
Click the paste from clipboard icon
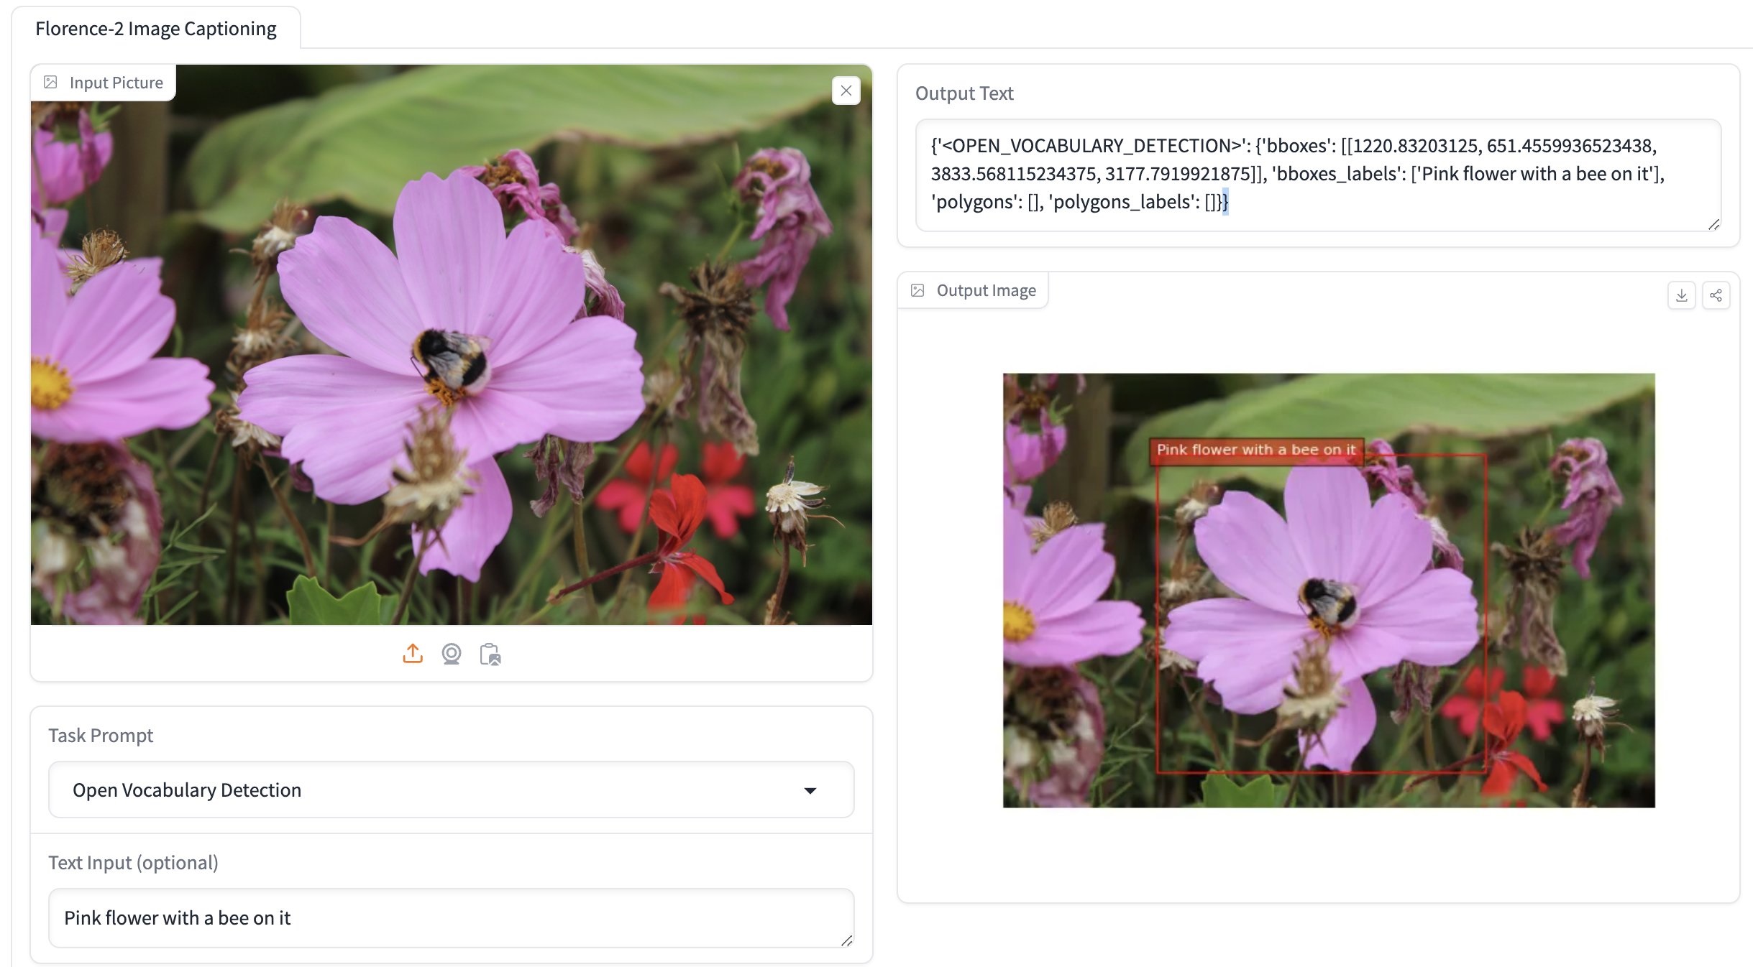[490, 654]
